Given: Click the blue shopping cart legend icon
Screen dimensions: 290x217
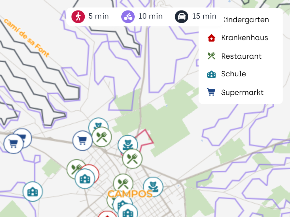Looking at the screenshot, I should click(x=211, y=92).
